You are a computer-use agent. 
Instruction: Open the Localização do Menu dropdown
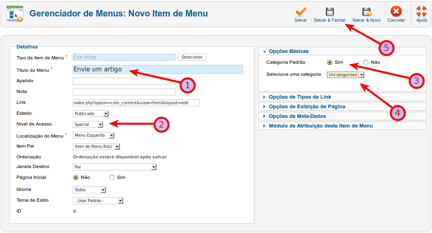click(94, 136)
